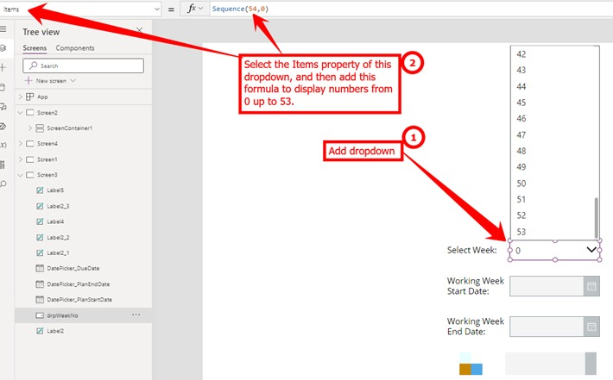The width and height of the screenshot is (613, 380).
Task: Expand the Screen4 node
Action: 21,144
